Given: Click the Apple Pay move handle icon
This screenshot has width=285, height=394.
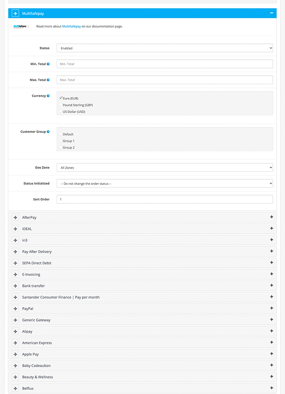Looking at the screenshot, I should point(15,354).
